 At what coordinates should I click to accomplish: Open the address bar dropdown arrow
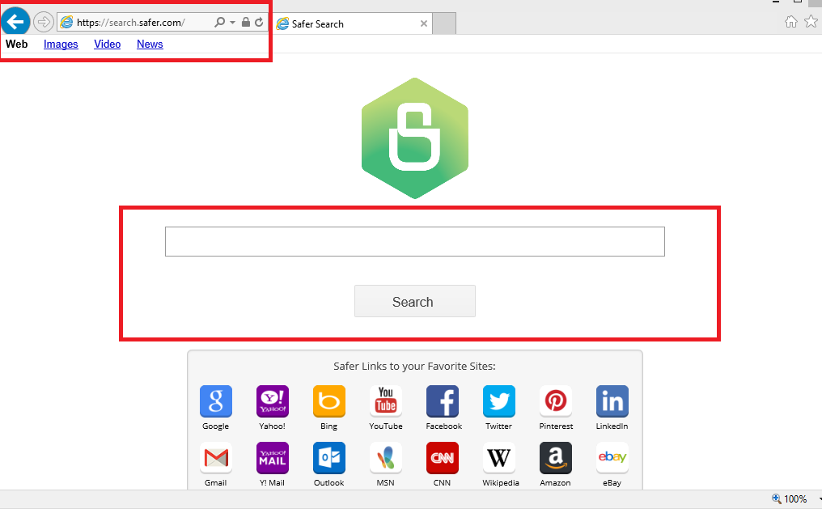tap(232, 23)
